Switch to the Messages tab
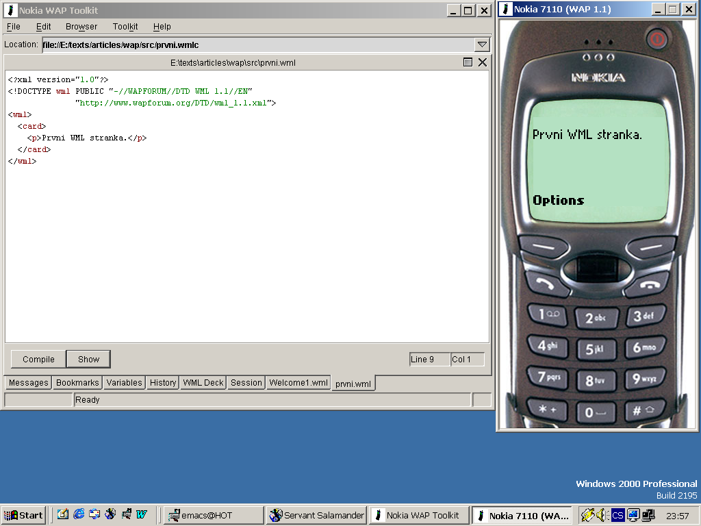This screenshot has height=526, width=701. pos(28,383)
